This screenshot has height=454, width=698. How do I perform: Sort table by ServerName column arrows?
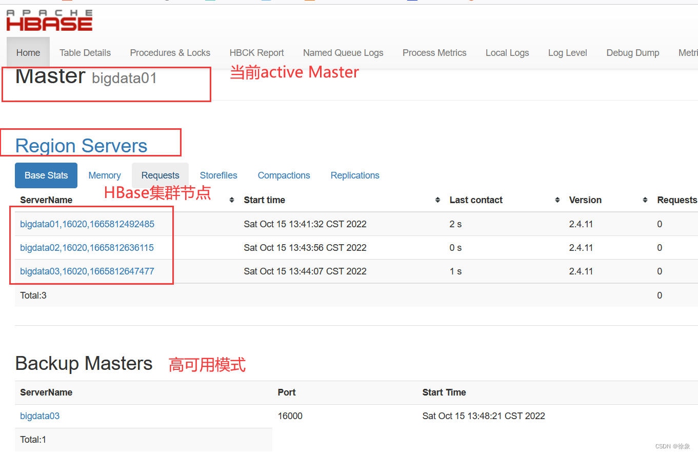(232, 200)
